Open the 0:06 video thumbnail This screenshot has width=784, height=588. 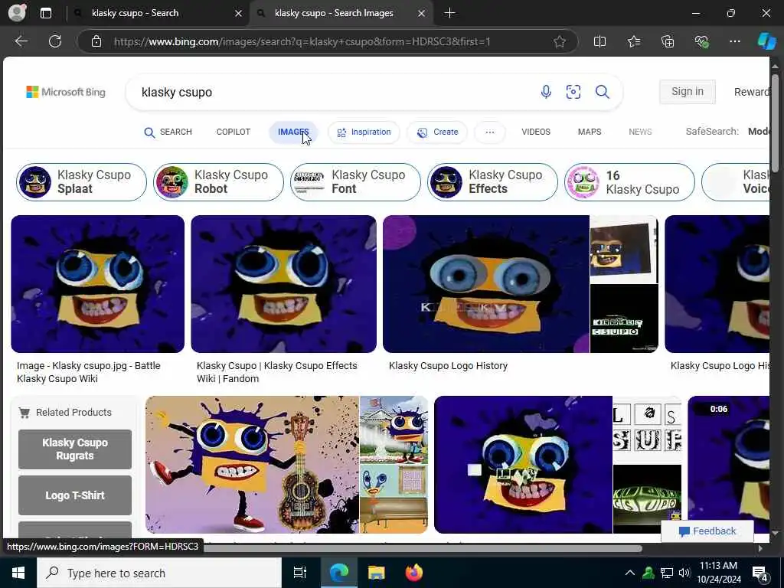click(x=729, y=465)
